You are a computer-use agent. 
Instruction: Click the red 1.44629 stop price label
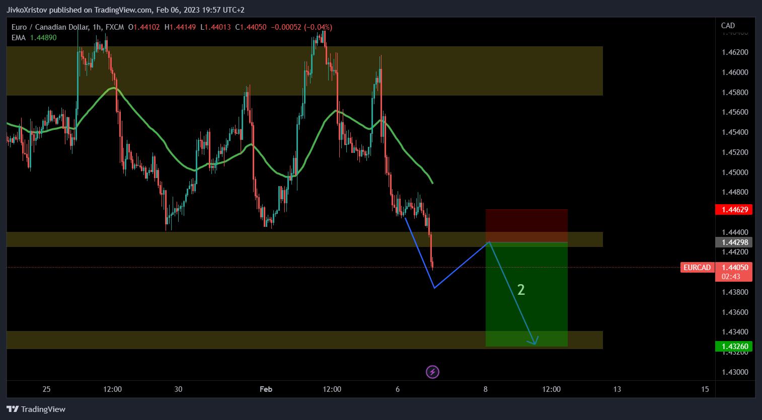734,209
